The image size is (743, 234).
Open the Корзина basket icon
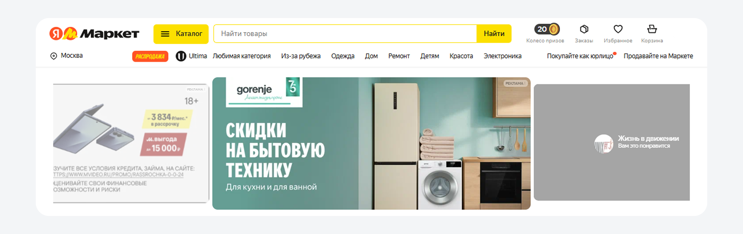652,29
